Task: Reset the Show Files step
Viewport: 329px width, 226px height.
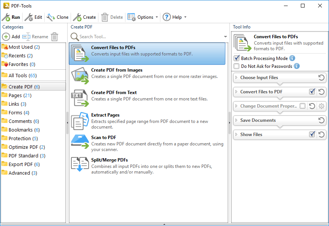Action: click(x=321, y=135)
